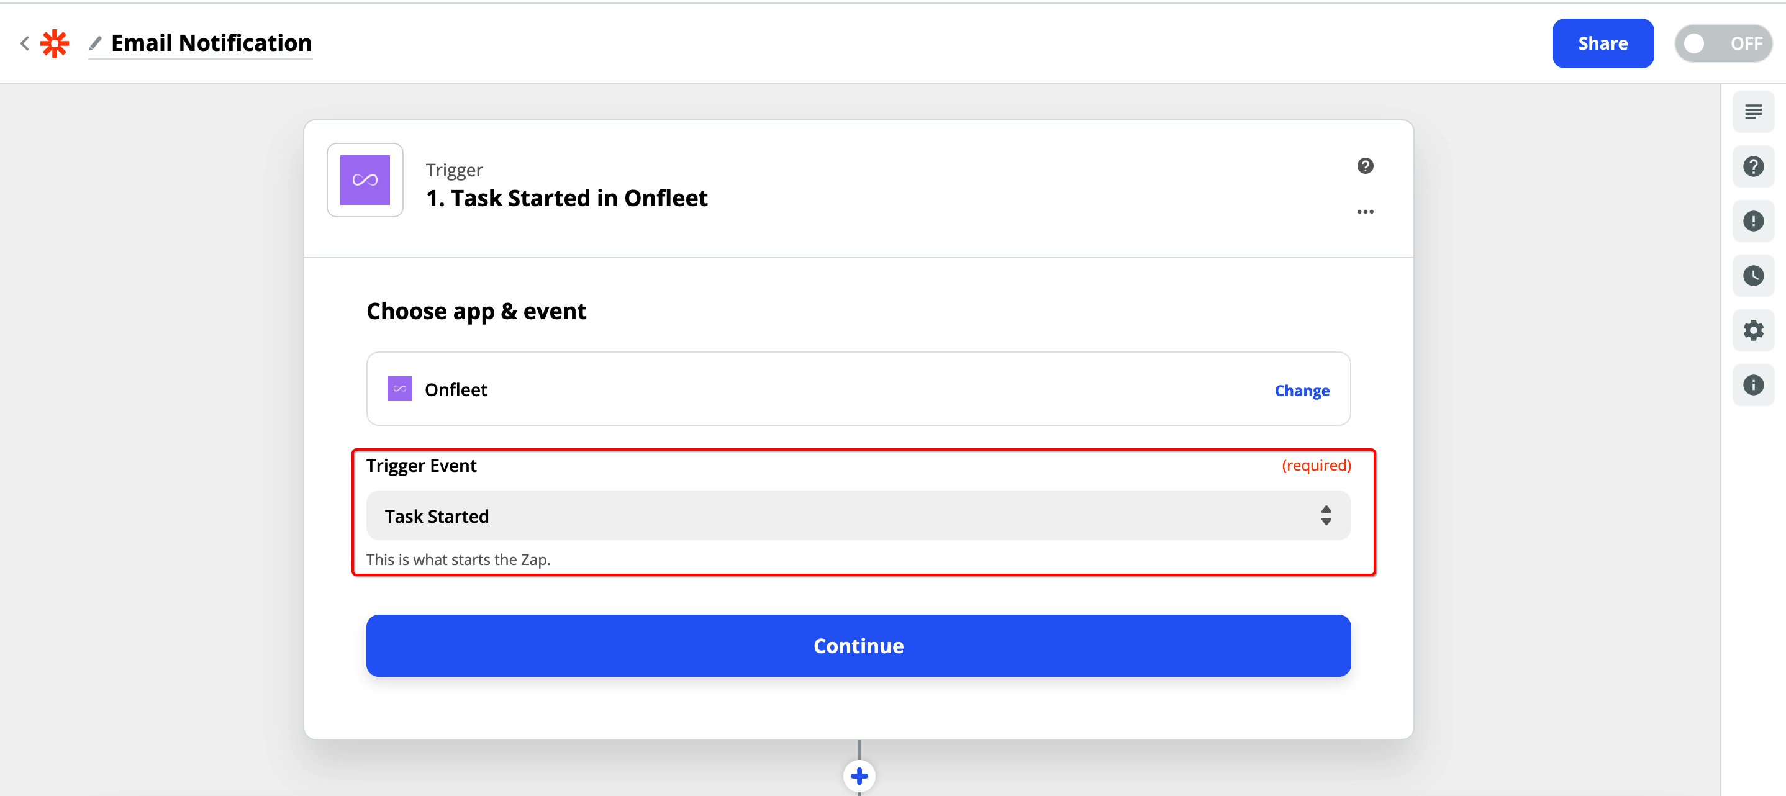The image size is (1786, 796).
Task: Click the Zapier asterisk logo
Action: (55, 43)
